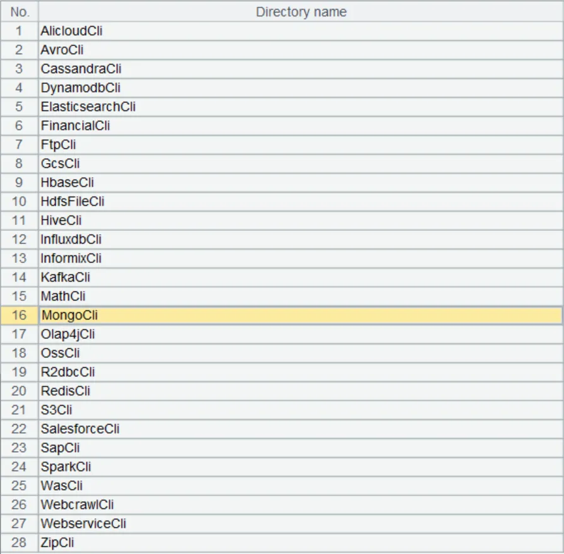The width and height of the screenshot is (564, 554).
Task: Choose WasCli directory name
Action: 301,486
